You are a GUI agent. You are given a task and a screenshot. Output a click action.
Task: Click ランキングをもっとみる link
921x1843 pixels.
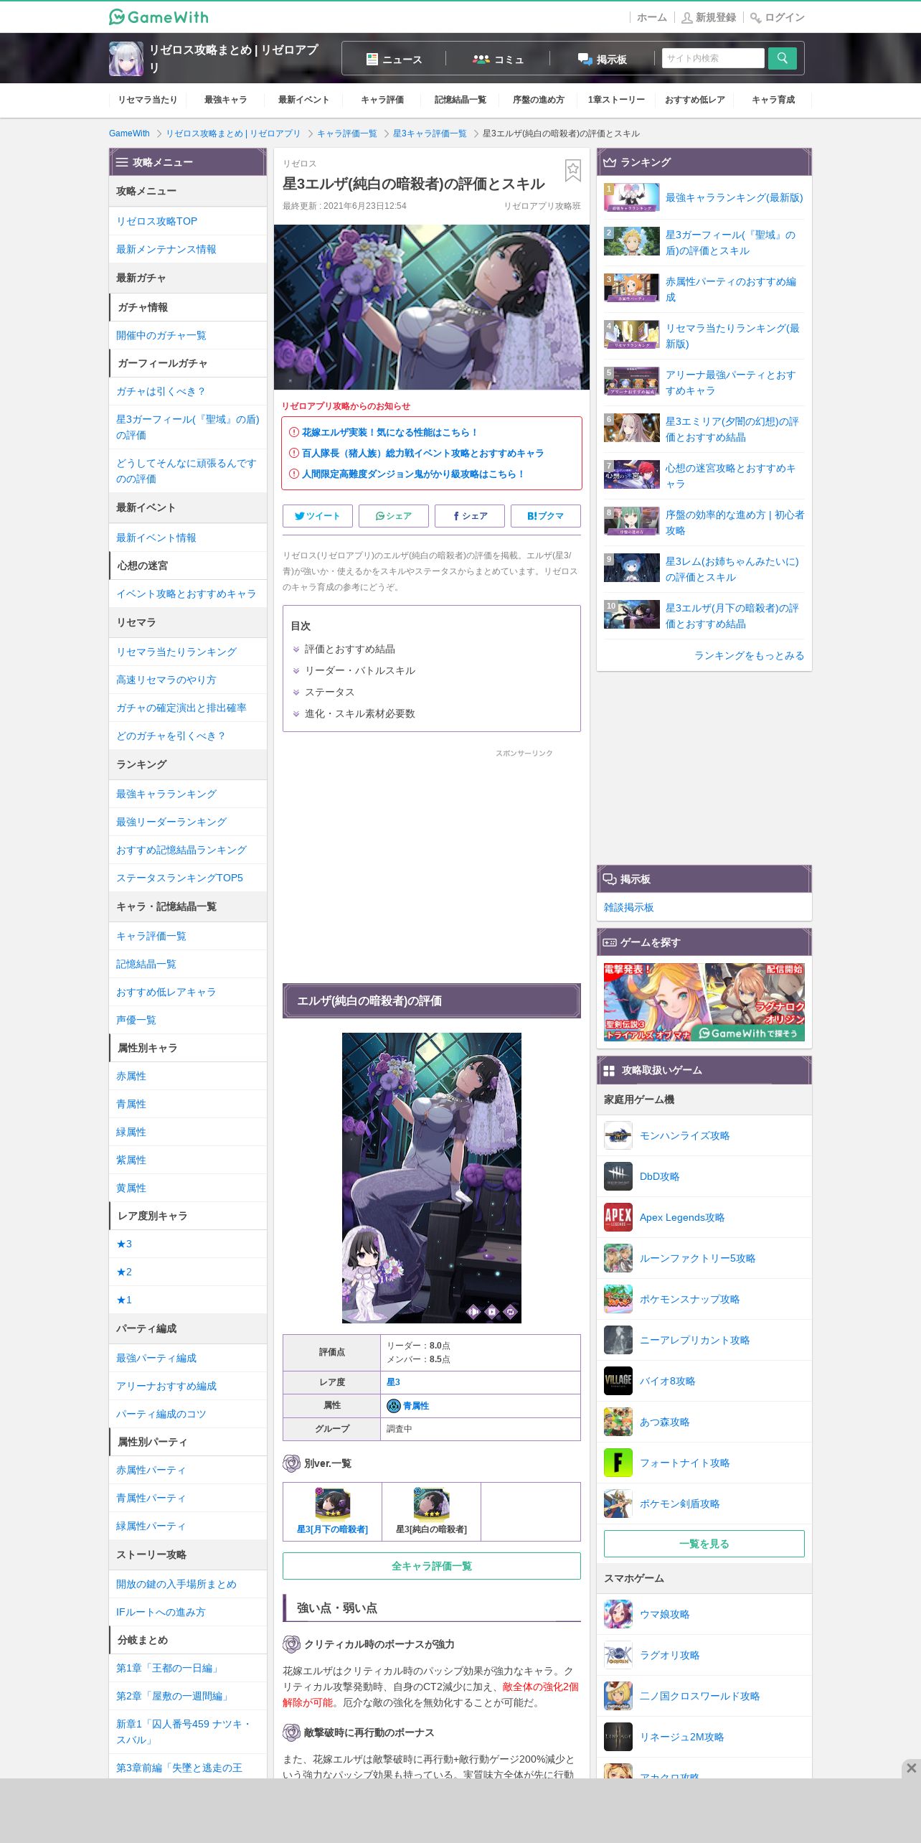tap(749, 655)
